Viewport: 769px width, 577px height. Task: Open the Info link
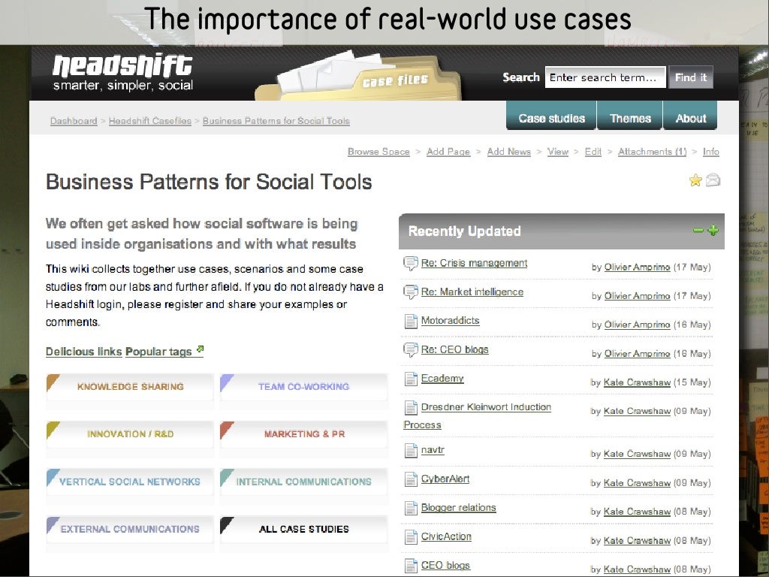[710, 152]
